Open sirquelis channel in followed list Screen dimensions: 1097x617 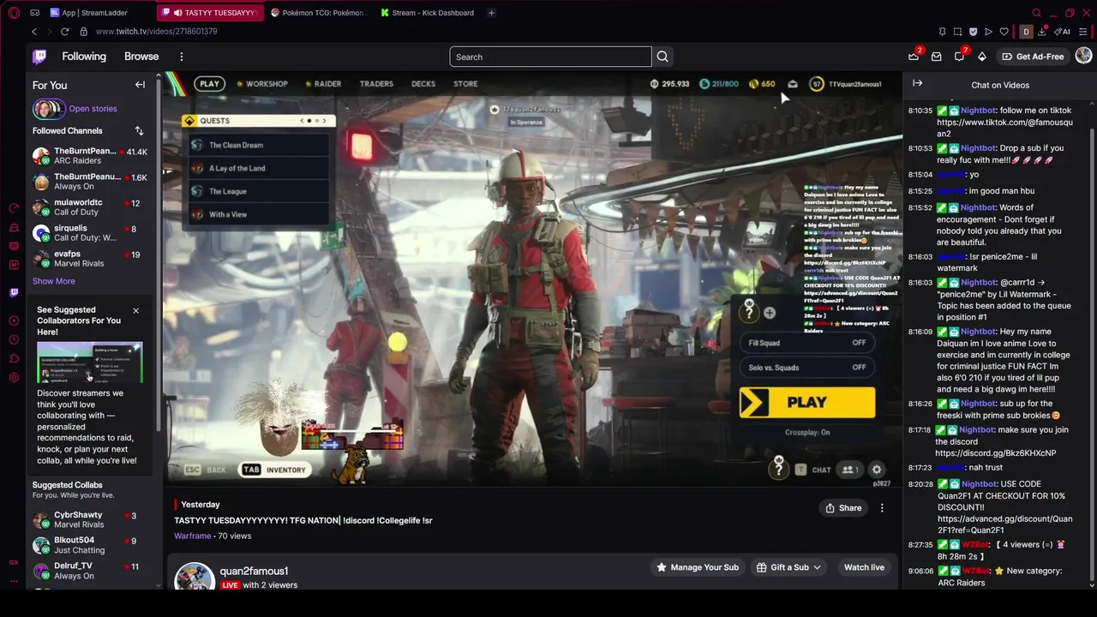[x=90, y=233]
